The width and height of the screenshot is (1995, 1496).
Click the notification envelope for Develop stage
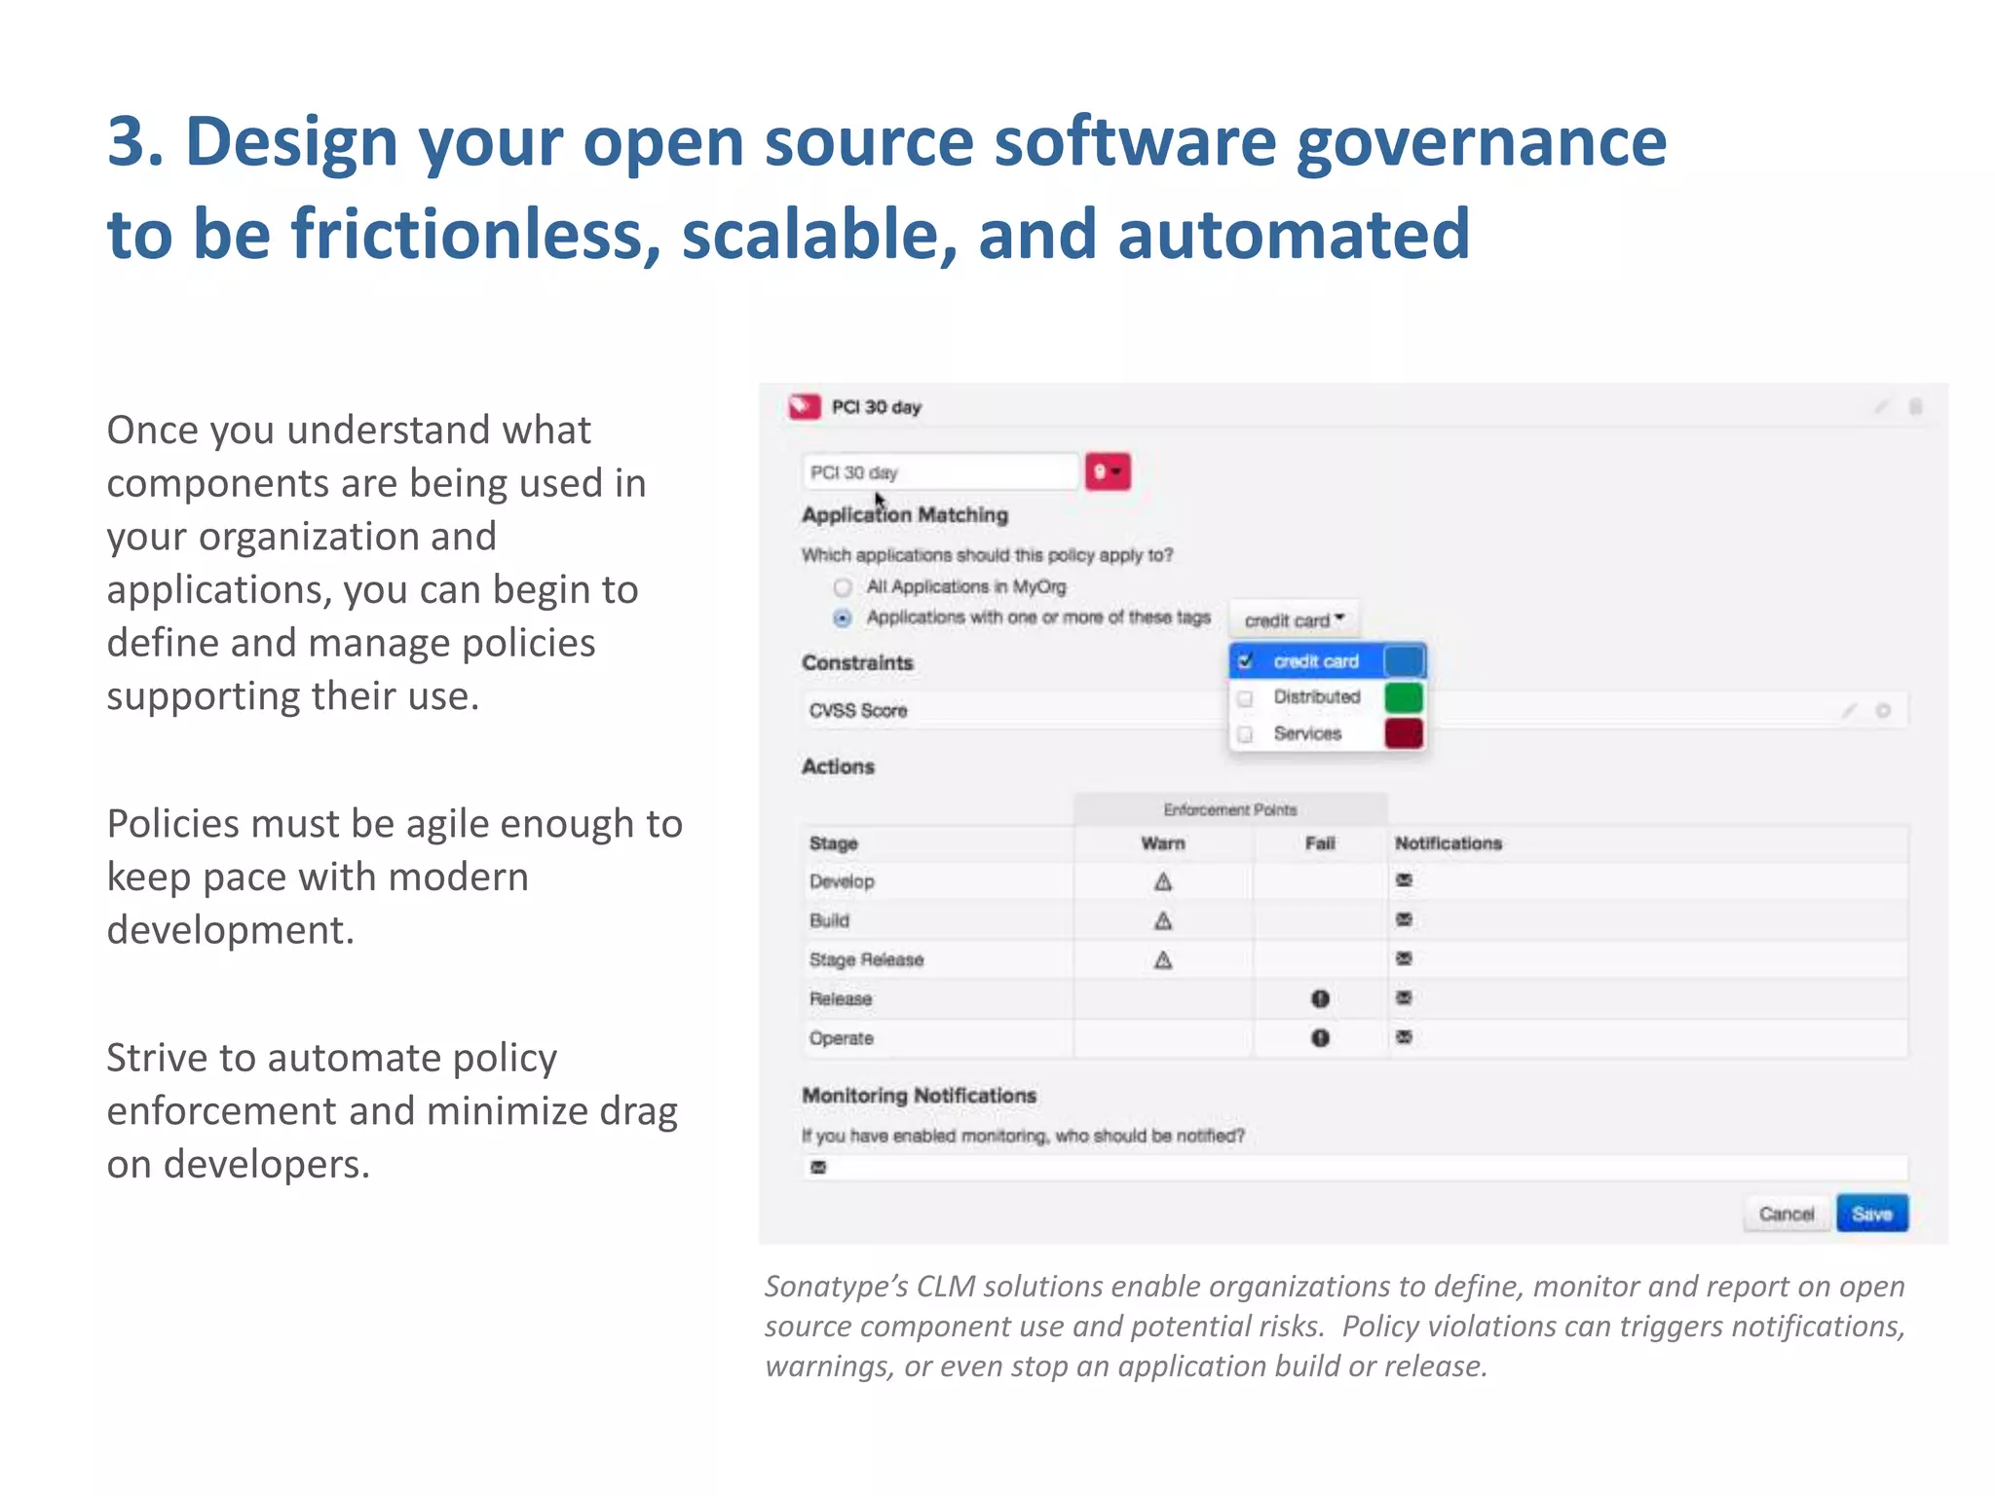1404,880
